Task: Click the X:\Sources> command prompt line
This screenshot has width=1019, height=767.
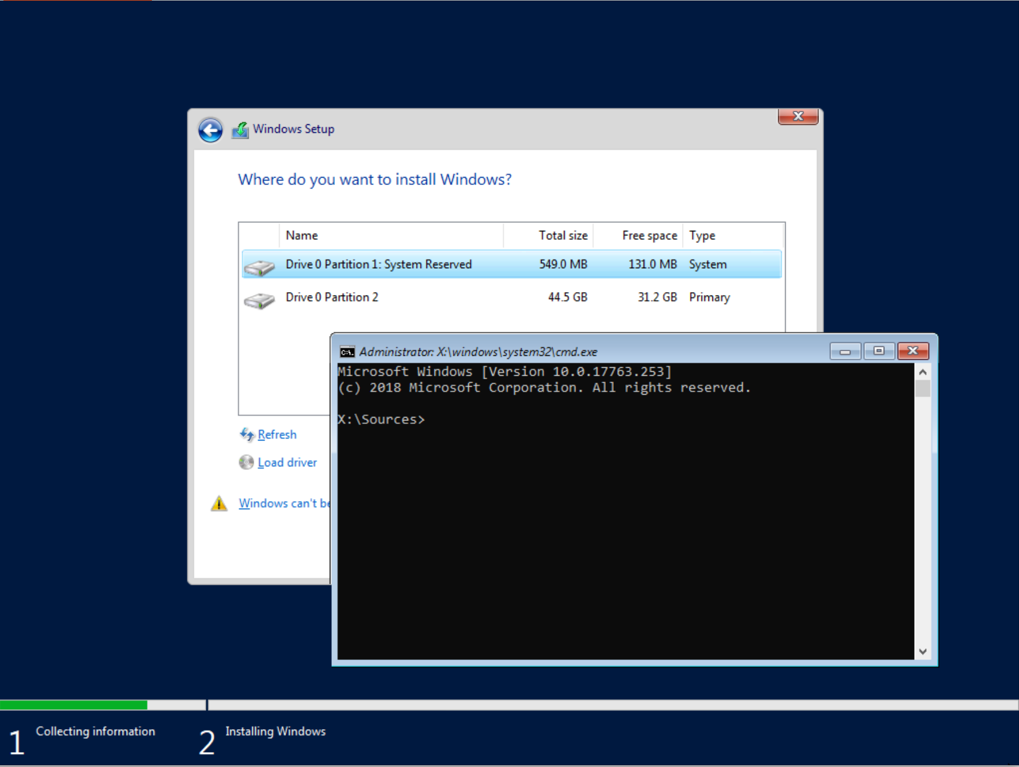Action: point(381,419)
